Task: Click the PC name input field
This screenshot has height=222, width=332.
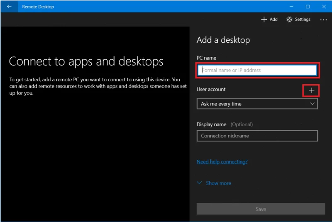Action: pyautogui.click(x=257, y=70)
